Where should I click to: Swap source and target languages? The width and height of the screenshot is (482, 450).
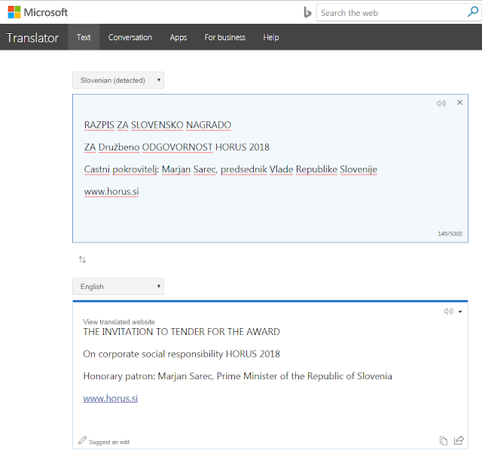click(82, 260)
